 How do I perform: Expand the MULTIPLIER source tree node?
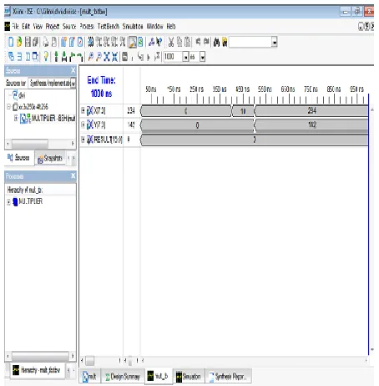pos(16,118)
